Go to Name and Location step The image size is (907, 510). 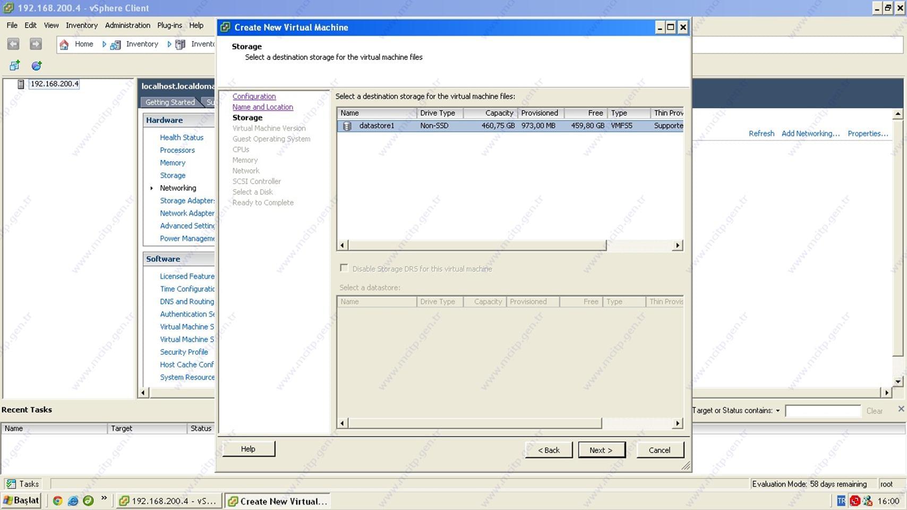pos(262,107)
